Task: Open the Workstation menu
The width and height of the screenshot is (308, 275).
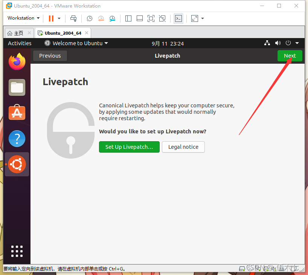Action: pos(24,18)
